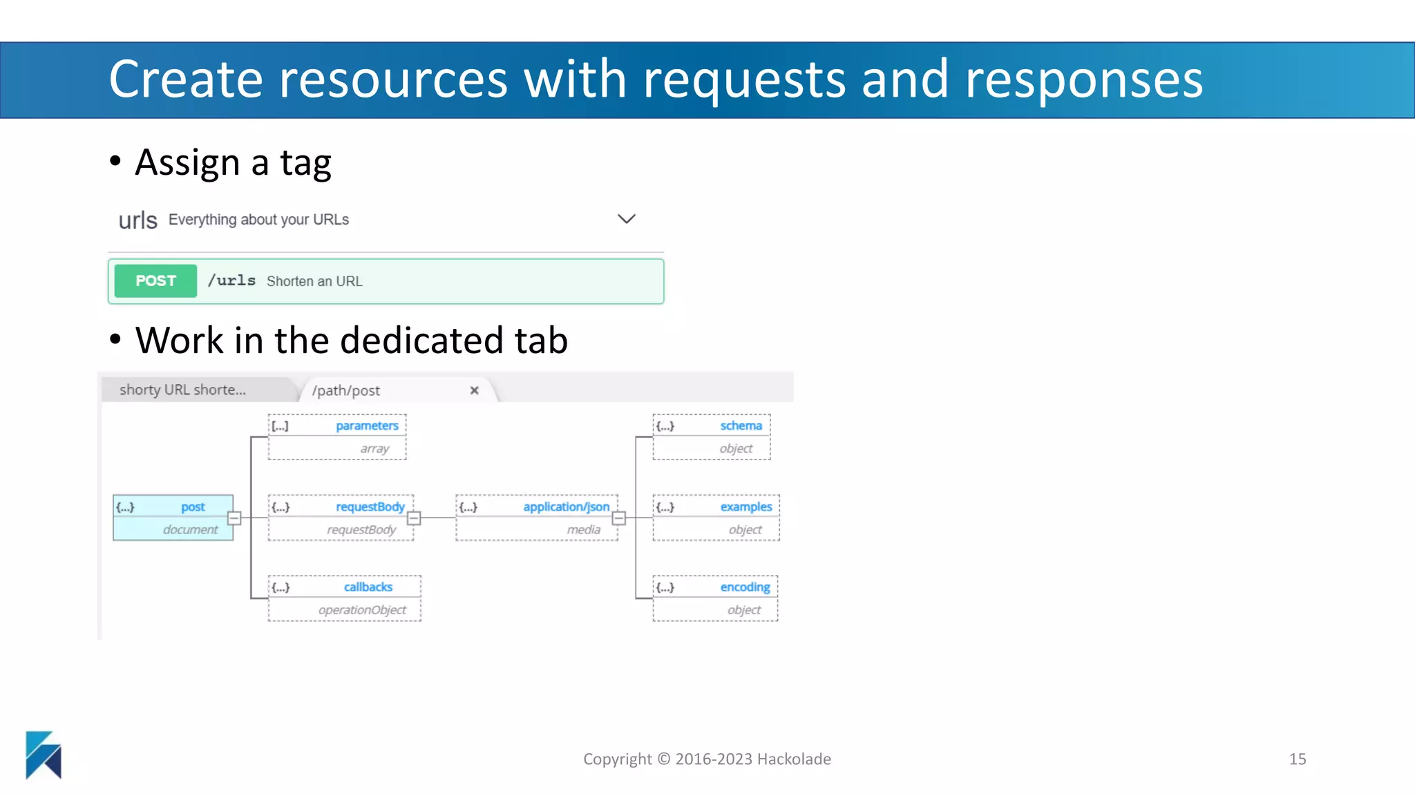Expand the urls tag chevron
Image resolution: width=1415 pixels, height=796 pixels.
click(626, 219)
